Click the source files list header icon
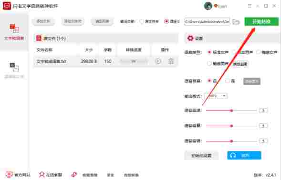 39,38
